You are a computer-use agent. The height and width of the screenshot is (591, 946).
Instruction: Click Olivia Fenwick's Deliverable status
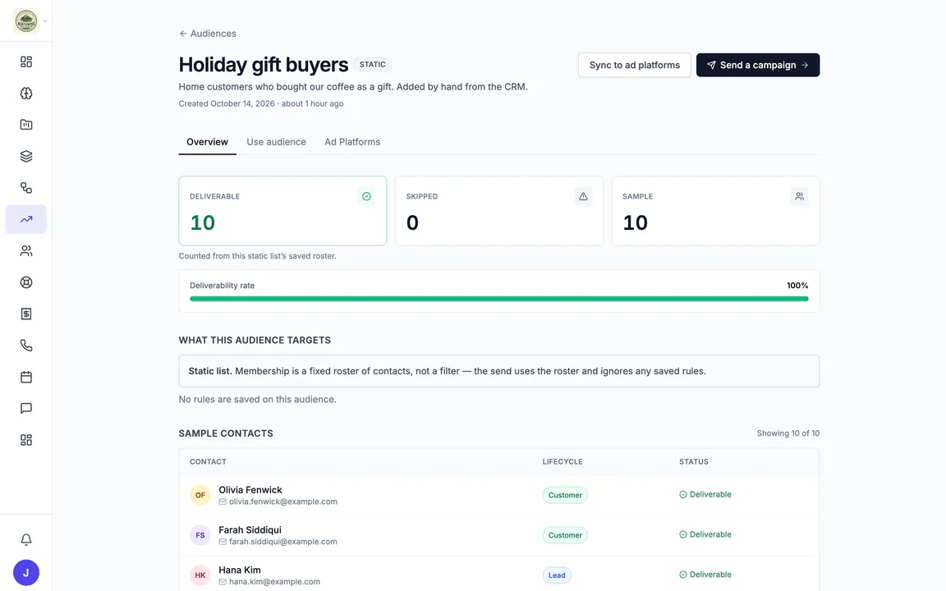(705, 494)
